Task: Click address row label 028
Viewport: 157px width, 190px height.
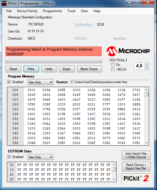Action: point(15,114)
